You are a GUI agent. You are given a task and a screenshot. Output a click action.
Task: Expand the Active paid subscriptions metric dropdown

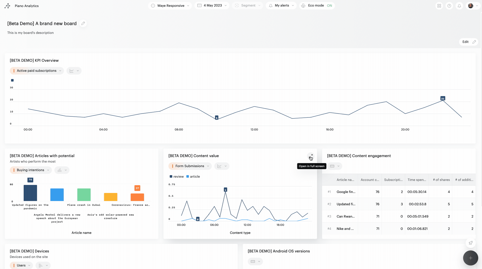pyautogui.click(x=37, y=71)
